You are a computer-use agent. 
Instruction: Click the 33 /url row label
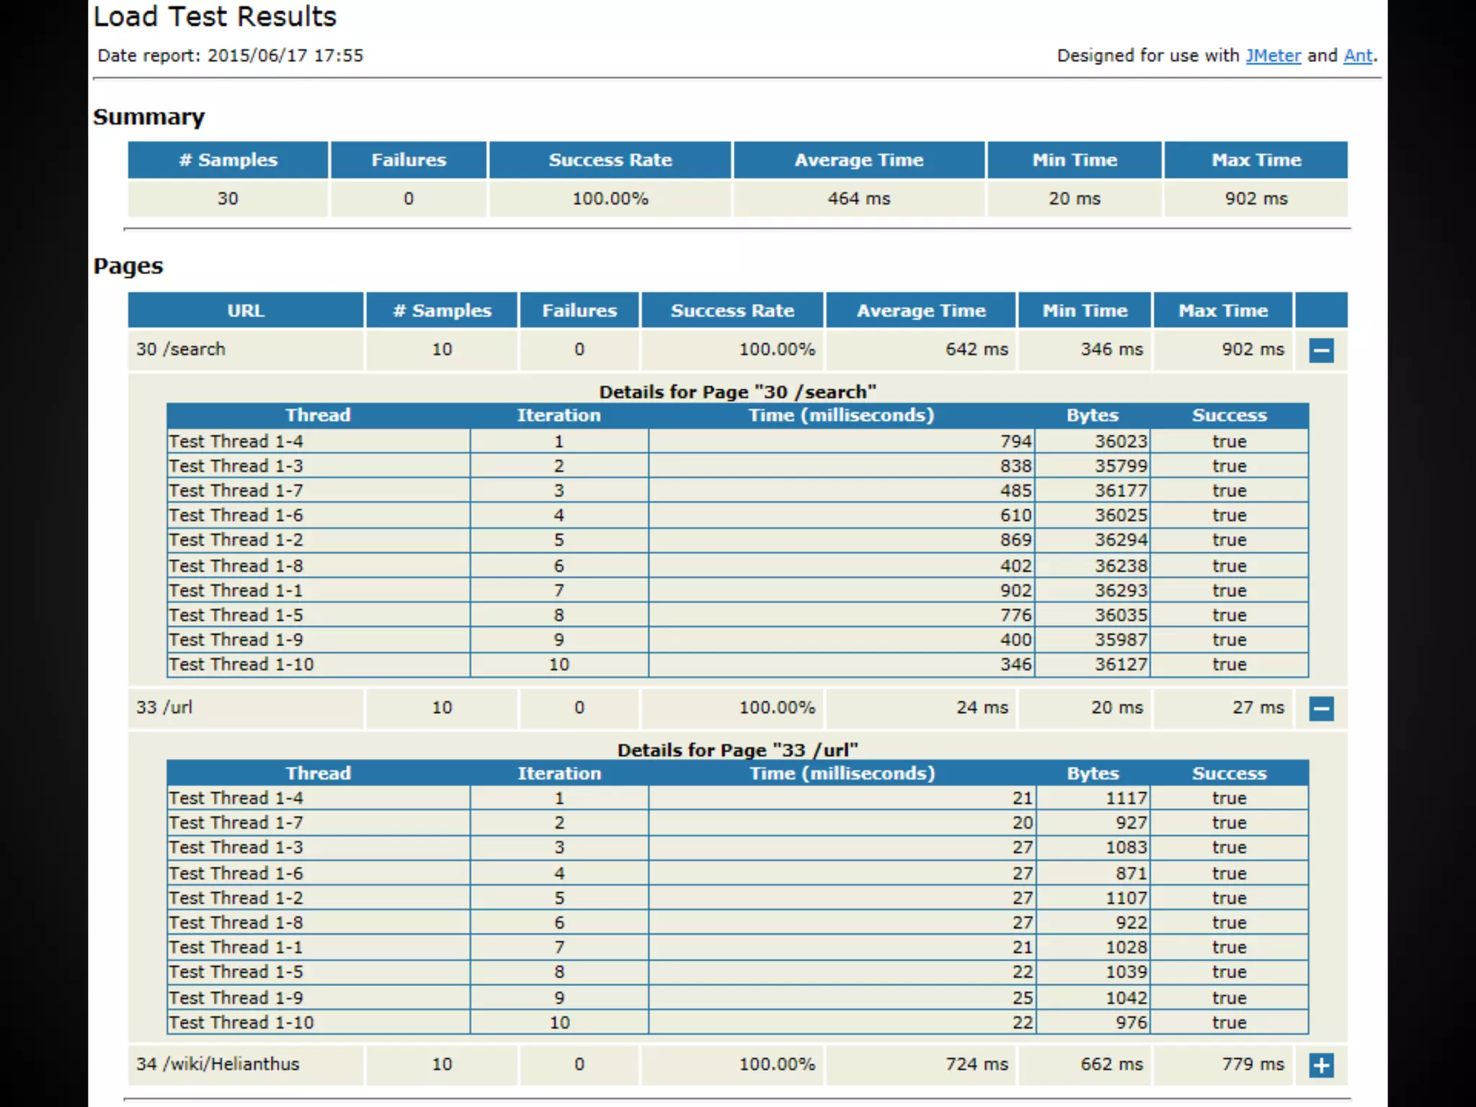164,707
